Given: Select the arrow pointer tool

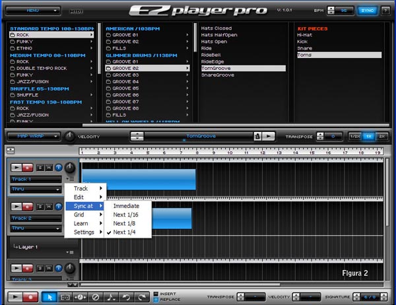Looking at the screenshot, I should point(49,297).
